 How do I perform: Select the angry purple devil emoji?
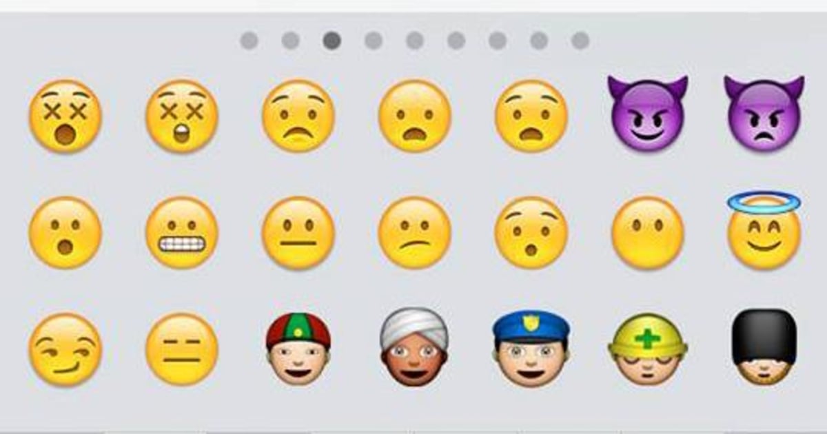[764, 114]
